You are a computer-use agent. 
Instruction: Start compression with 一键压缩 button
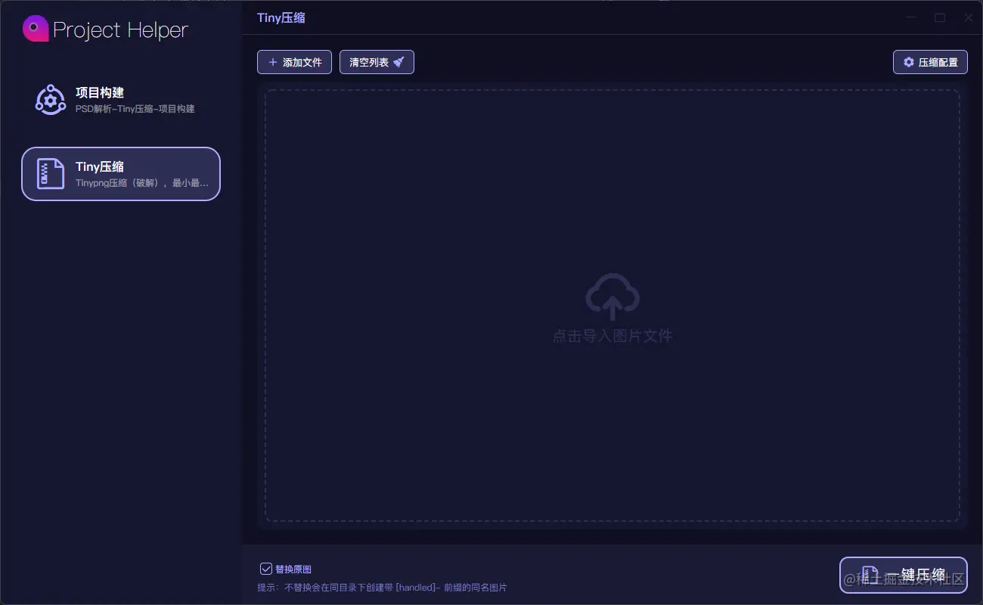pos(904,576)
